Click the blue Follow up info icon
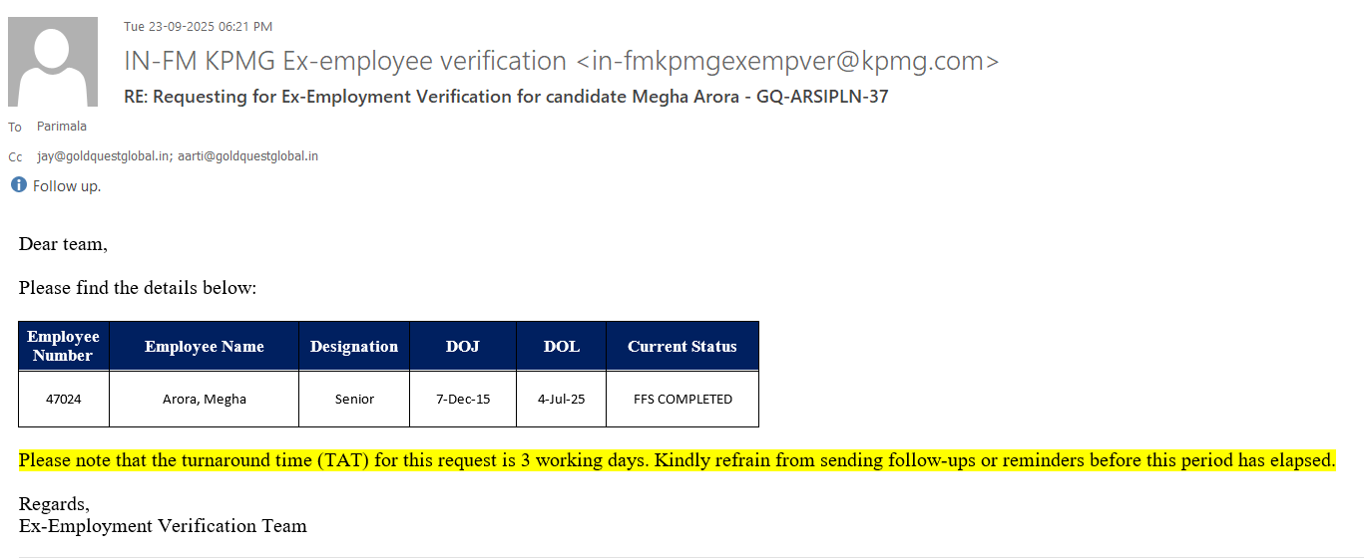Screen dimensions: 1364x558 click(18, 185)
